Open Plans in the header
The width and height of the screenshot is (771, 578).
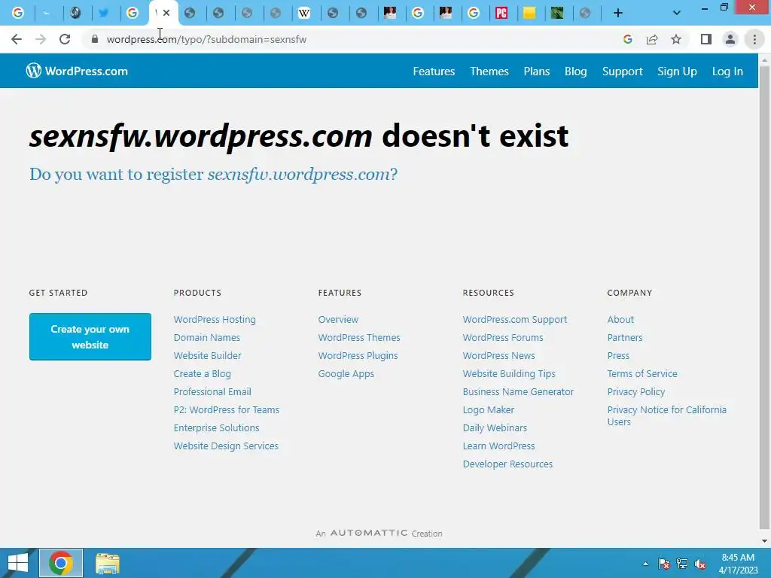[536, 71]
